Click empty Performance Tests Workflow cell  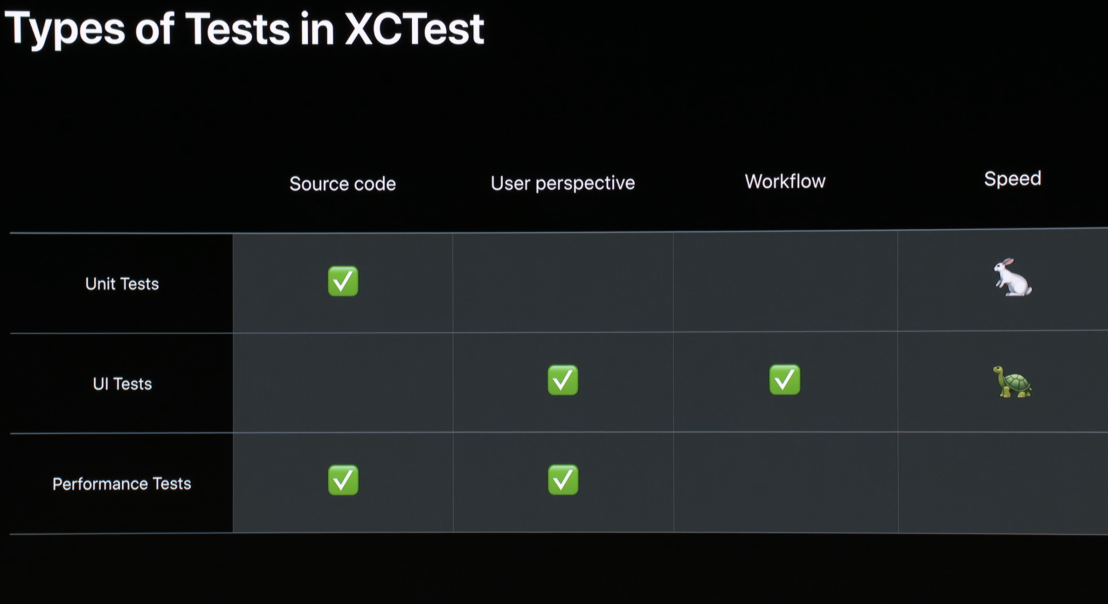(786, 482)
